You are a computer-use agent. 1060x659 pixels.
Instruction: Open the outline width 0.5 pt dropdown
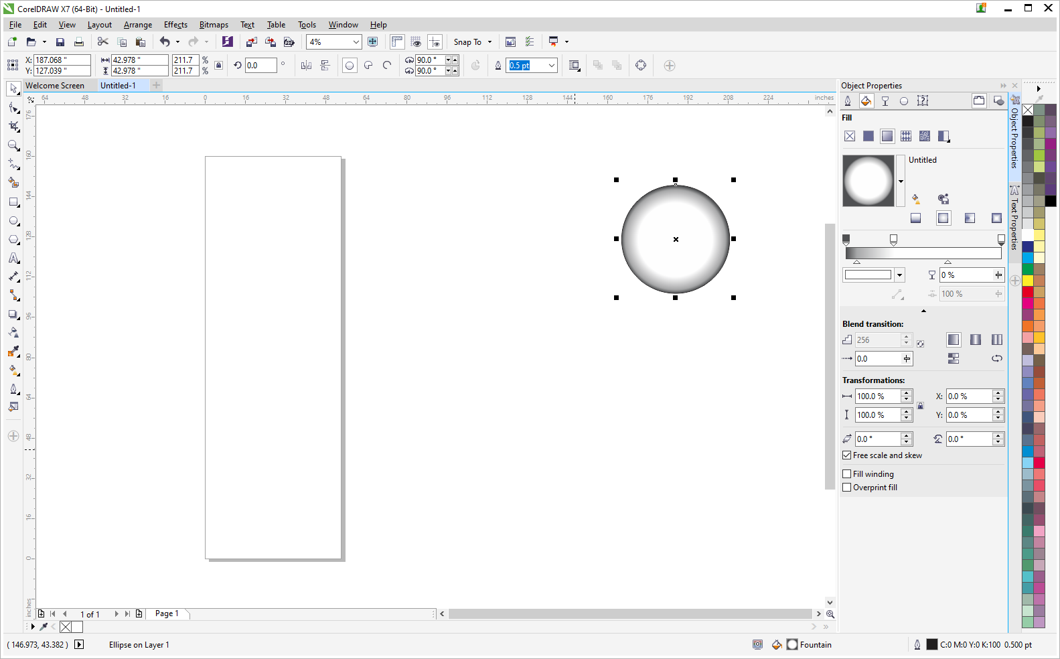[x=552, y=66]
